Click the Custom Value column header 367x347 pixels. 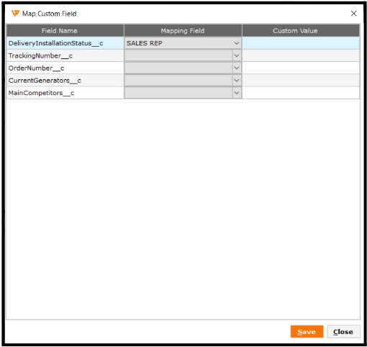pyautogui.click(x=301, y=31)
